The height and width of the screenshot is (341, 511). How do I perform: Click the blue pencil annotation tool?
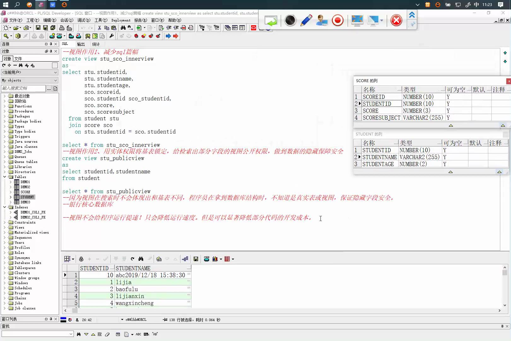click(306, 21)
